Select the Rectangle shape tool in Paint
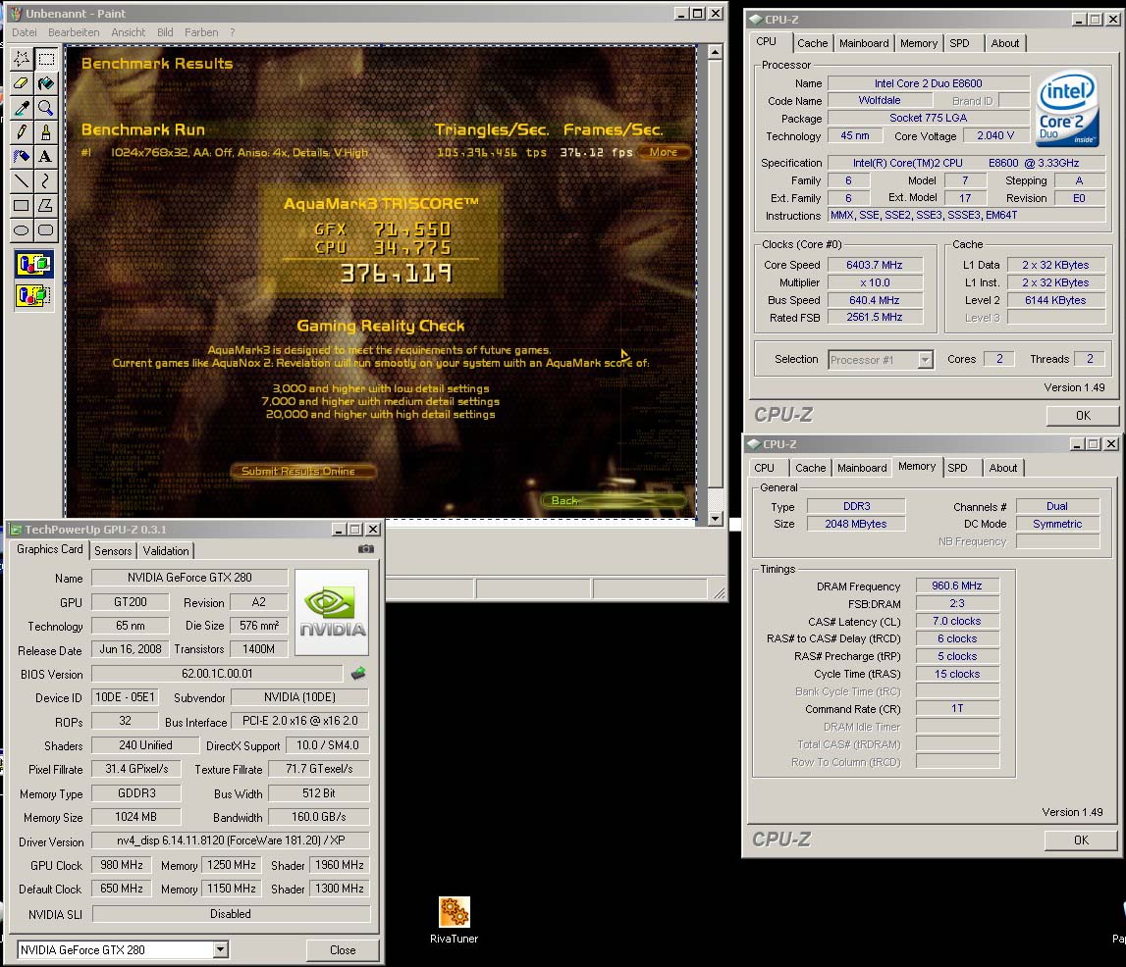Screen dimensions: 1126x967 [22, 206]
